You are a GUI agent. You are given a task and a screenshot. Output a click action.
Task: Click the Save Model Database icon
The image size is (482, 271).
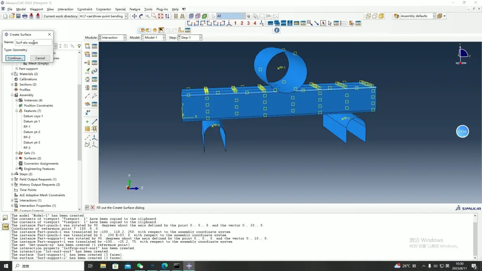(x=18, y=16)
